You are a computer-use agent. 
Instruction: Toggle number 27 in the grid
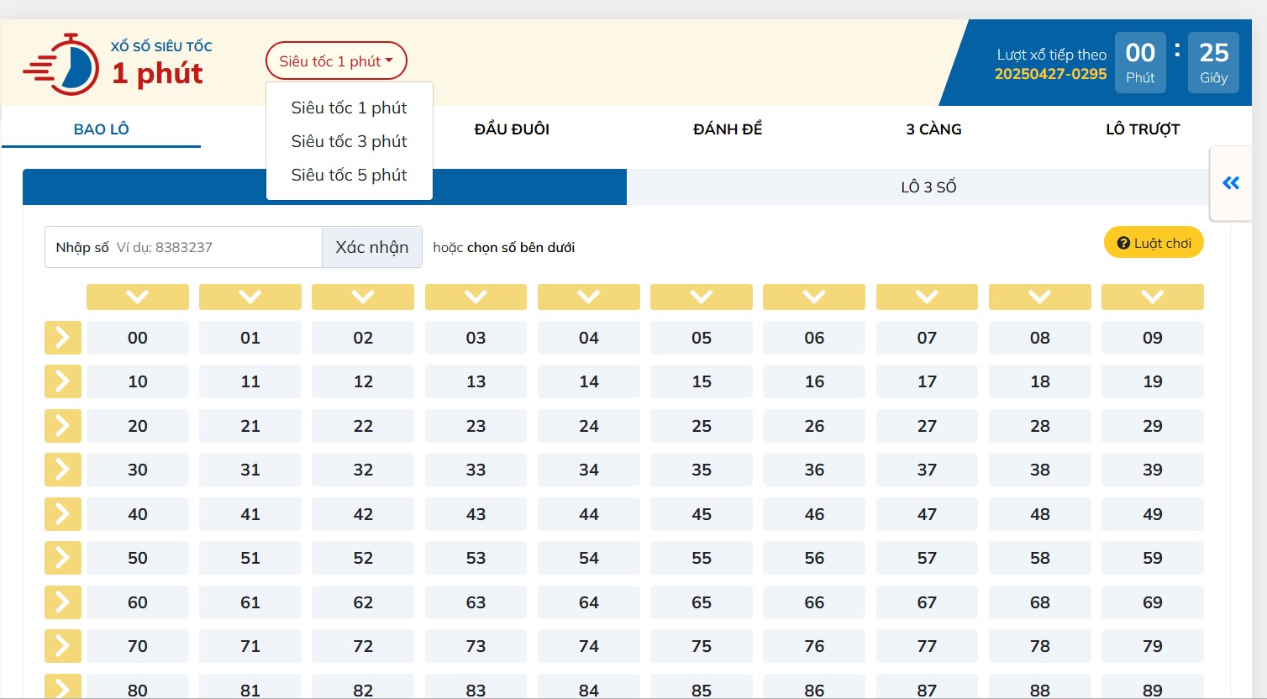(x=927, y=426)
